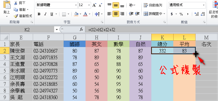Screen dimensions: 218x101
Task: Toggle bold formatting
Action: point(39,14)
